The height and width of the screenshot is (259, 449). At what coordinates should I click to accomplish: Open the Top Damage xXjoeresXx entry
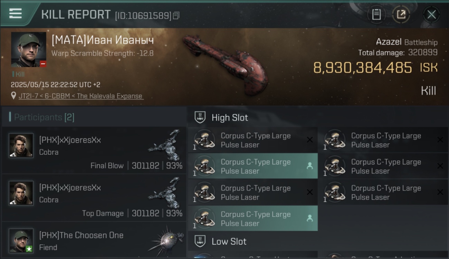pos(94,198)
